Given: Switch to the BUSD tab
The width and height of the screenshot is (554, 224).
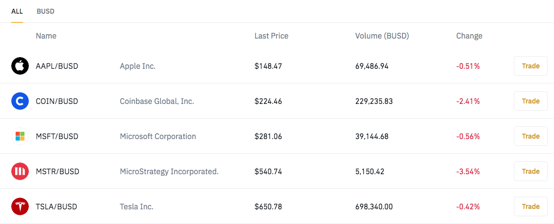Looking at the screenshot, I should click(45, 11).
